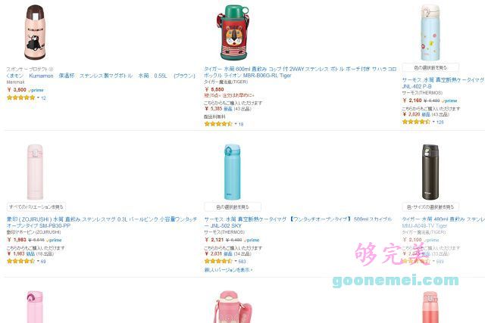This screenshot has width=485, height=323.
Task: Click the Tiger MBR-B06G-RL product title
Action: [x=300, y=73]
